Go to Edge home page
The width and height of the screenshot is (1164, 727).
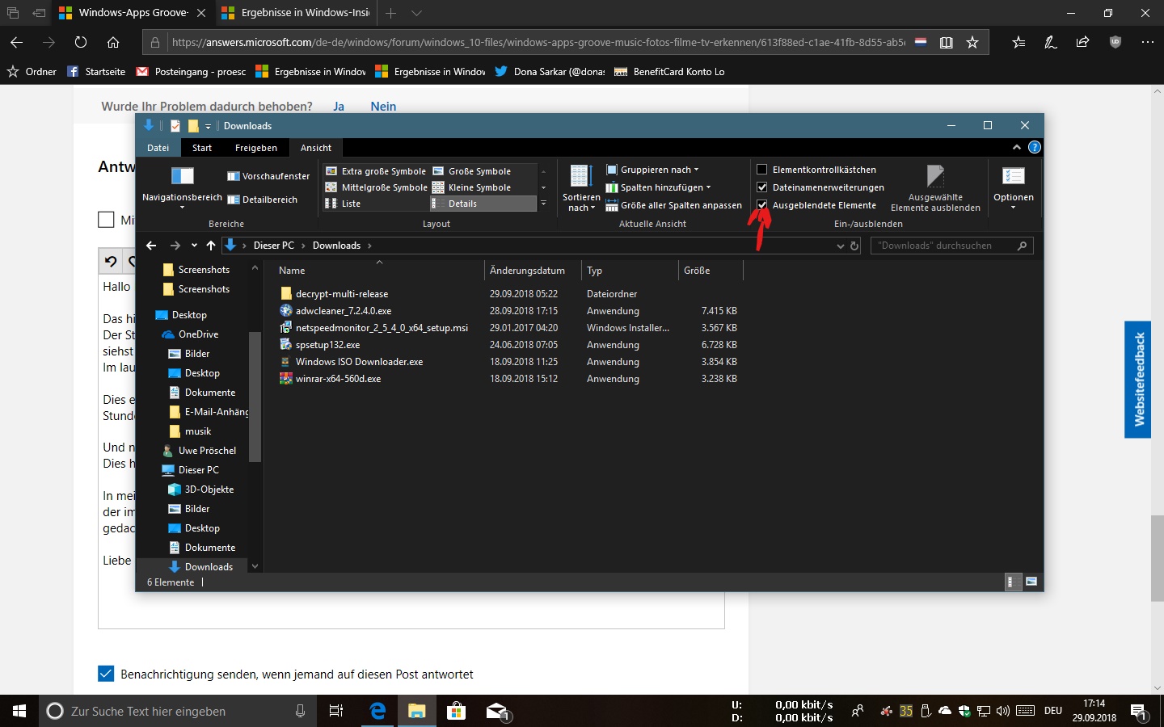[x=113, y=42]
